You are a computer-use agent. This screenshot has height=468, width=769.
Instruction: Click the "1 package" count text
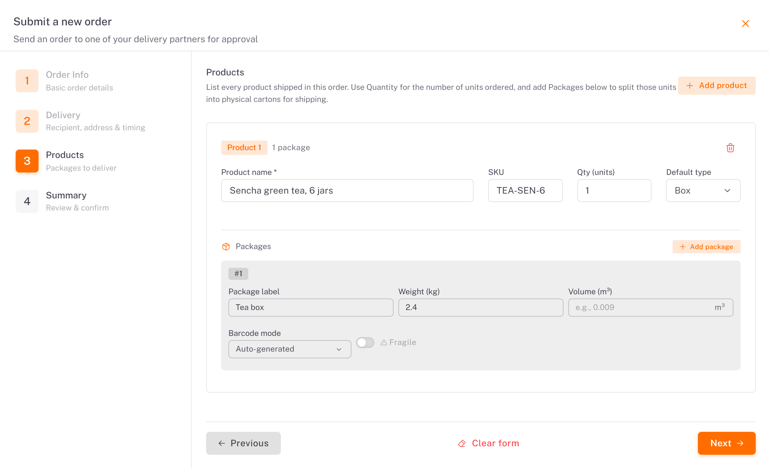(x=291, y=148)
